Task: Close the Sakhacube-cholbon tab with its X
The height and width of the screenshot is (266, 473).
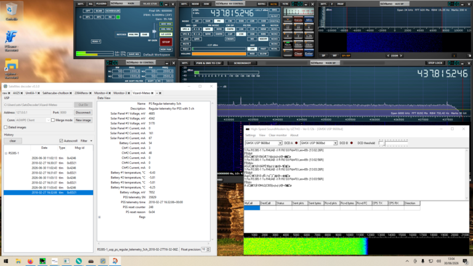Action: (x=71, y=93)
